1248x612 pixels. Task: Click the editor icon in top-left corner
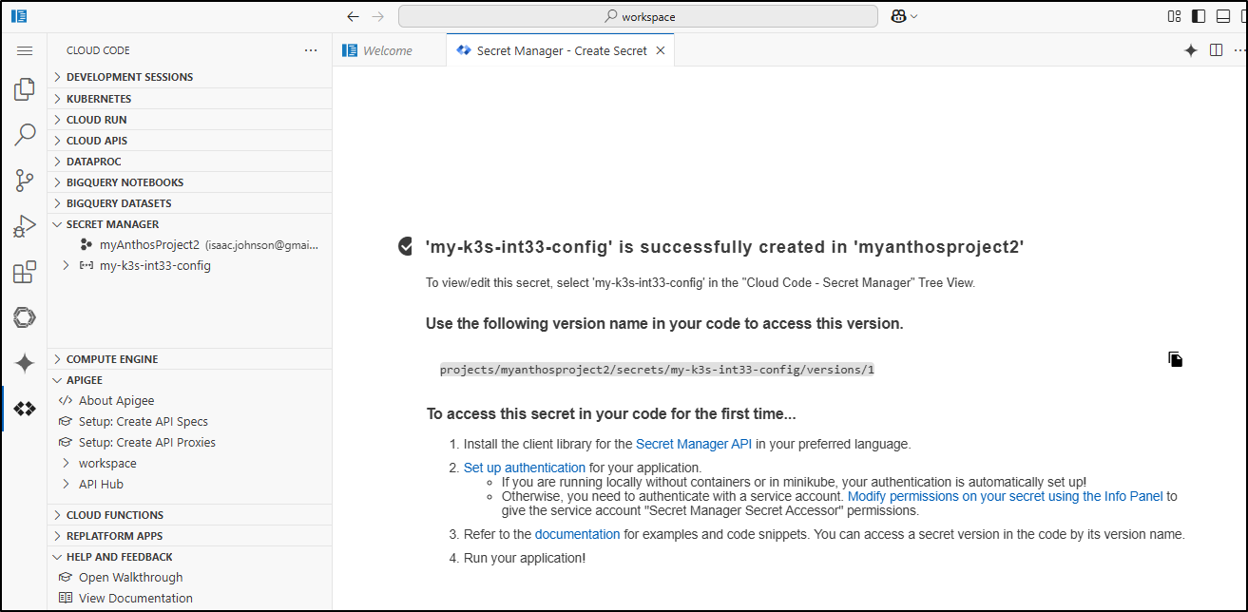[19, 16]
